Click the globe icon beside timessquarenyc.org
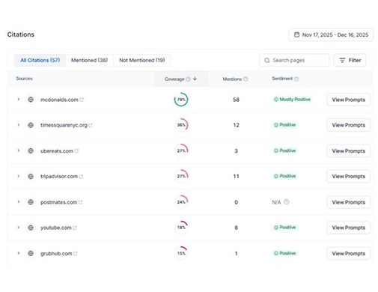The height and width of the screenshot is (292, 378). [31, 125]
